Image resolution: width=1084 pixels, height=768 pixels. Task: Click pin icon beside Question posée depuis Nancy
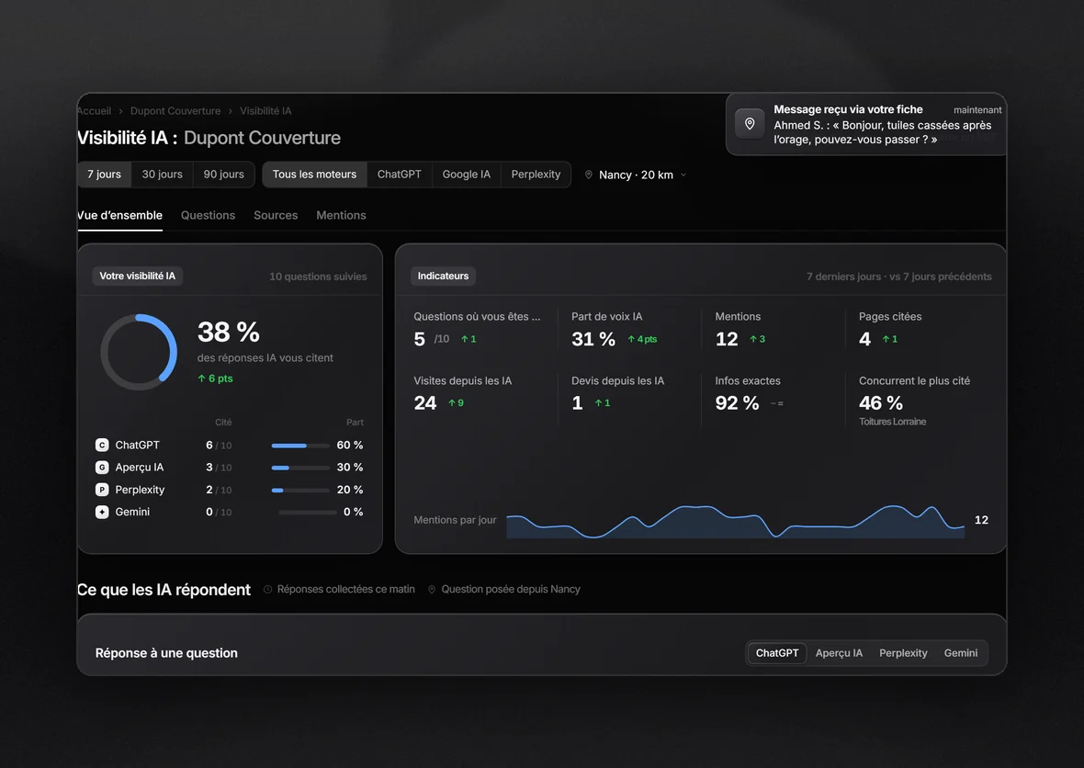(x=432, y=590)
